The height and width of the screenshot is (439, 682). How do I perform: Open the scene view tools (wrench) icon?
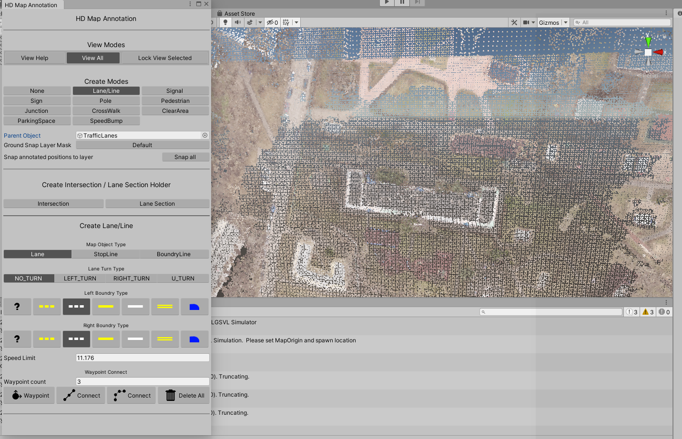pyautogui.click(x=514, y=22)
